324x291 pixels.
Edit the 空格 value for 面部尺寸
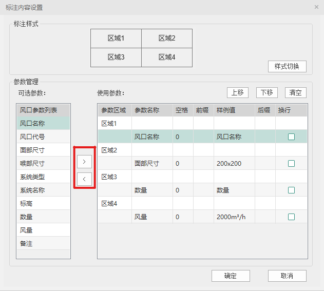click(x=183, y=164)
